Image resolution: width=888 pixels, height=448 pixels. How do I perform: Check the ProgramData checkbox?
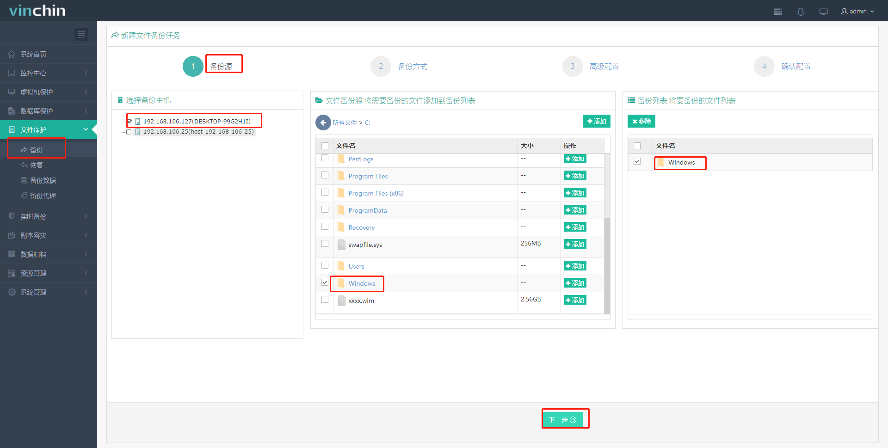[x=325, y=209]
